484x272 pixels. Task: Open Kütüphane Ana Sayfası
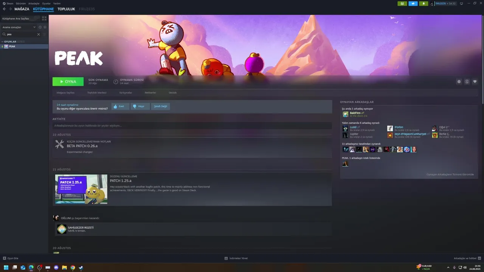(x=20, y=18)
